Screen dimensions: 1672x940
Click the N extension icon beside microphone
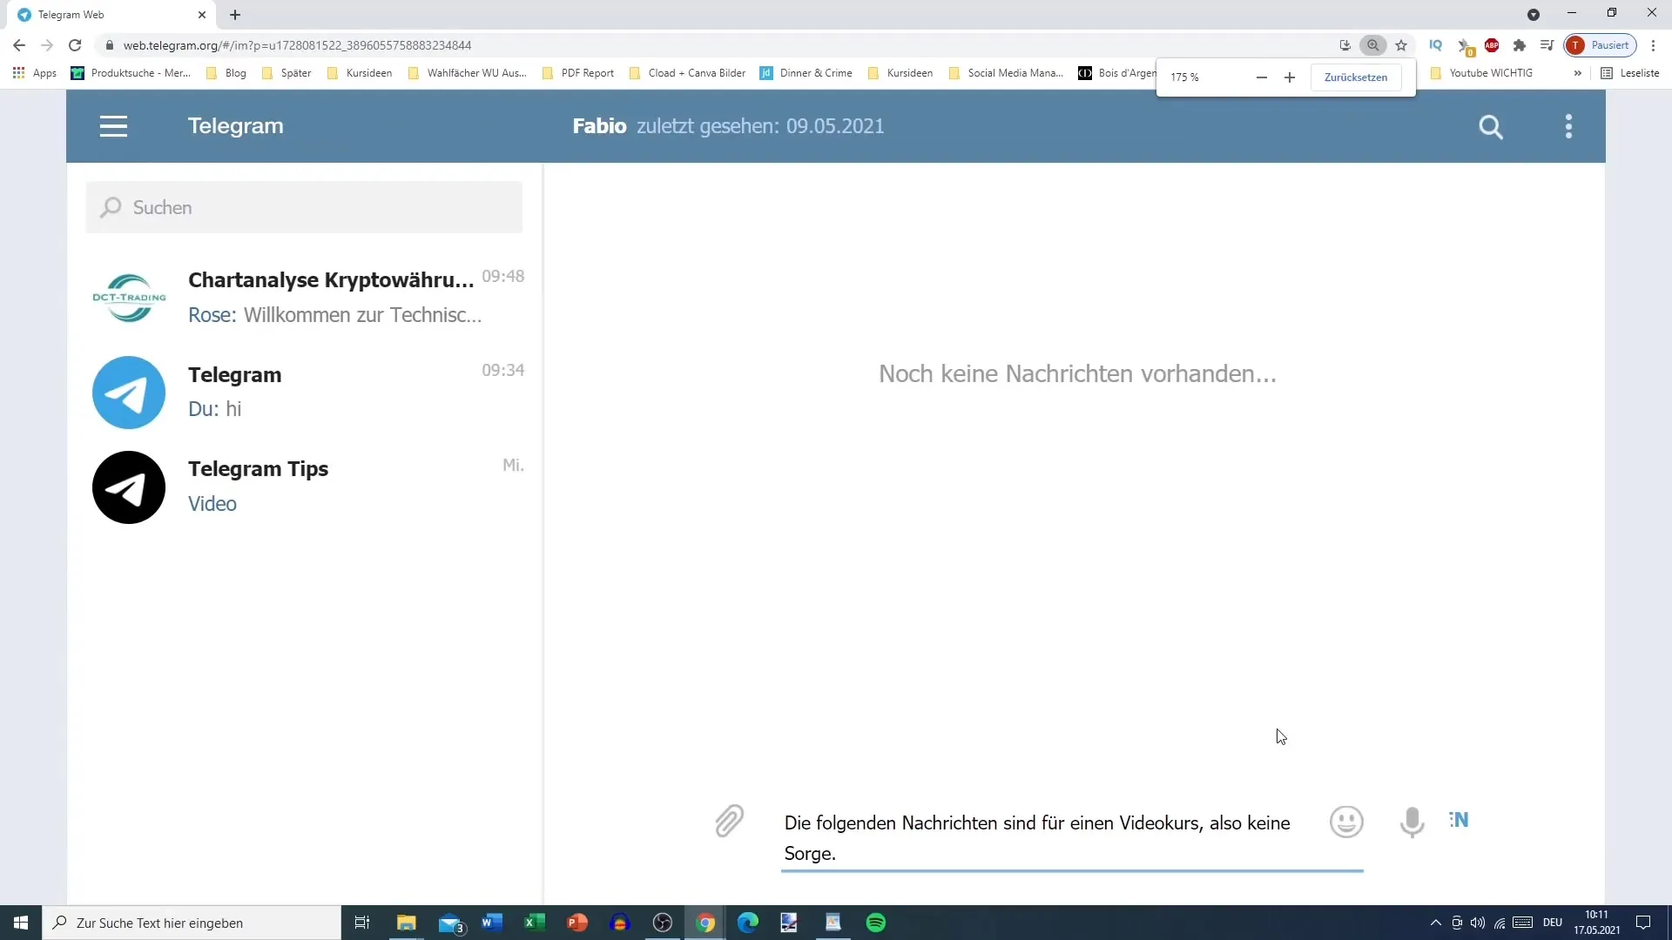1459,820
